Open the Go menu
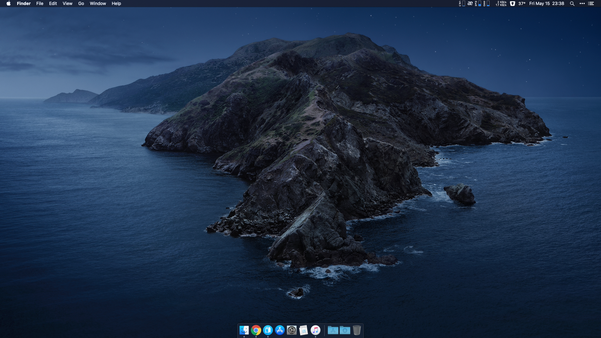The width and height of the screenshot is (601, 338). pyautogui.click(x=81, y=3)
